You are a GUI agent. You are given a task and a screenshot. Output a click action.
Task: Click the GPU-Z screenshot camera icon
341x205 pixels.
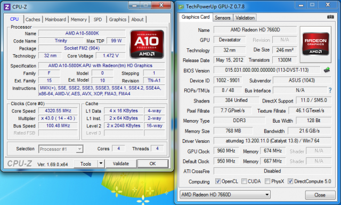click(330, 17)
